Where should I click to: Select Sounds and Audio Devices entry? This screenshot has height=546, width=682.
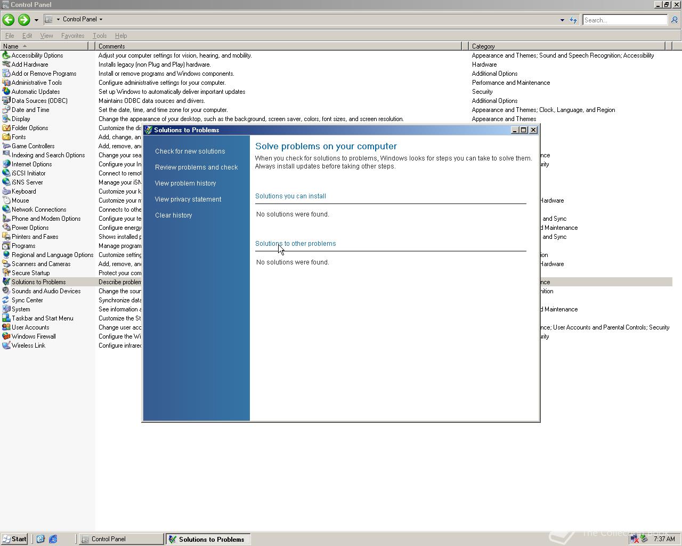click(x=46, y=291)
